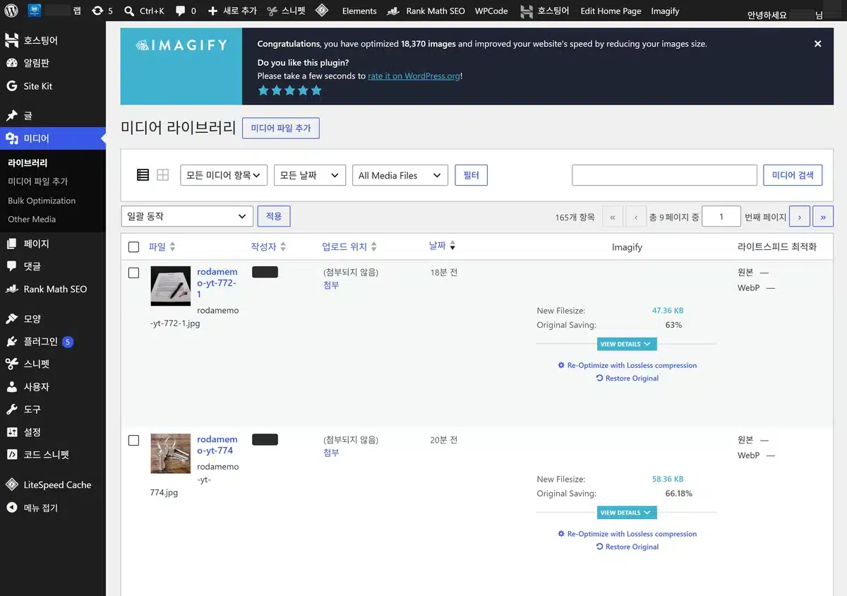Open the 스니펫 scissors item in admin bar

pos(286,11)
